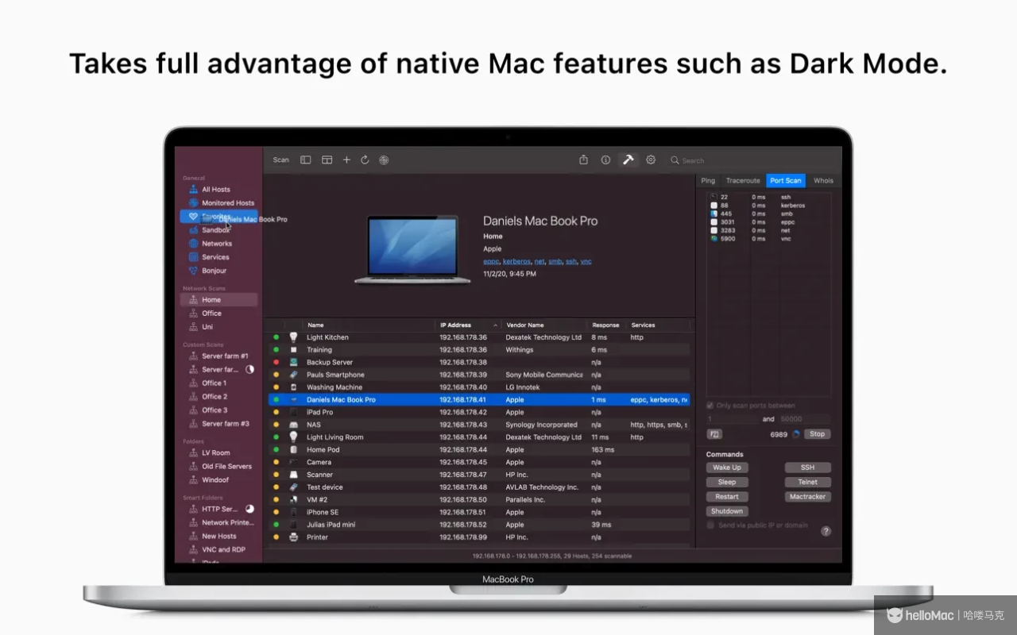Click the kerberos service link
This screenshot has height=635, width=1017.
click(x=516, y=261)
